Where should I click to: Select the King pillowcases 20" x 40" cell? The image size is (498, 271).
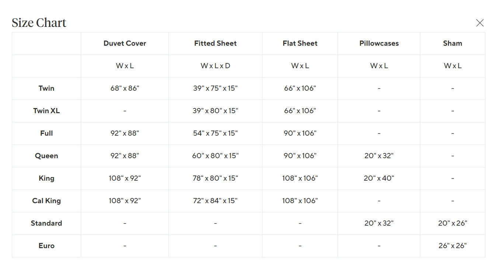tap(379, 178)
